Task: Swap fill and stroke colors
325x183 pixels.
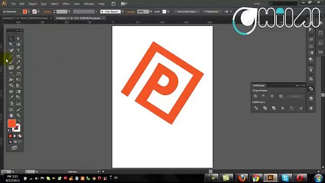Action: click(19, 120)
